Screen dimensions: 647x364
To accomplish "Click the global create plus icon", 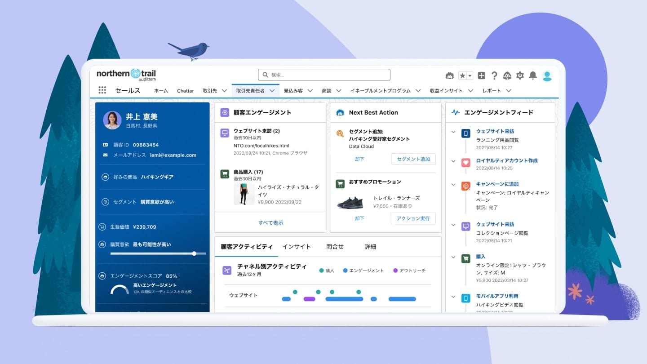I will (481, 75).
